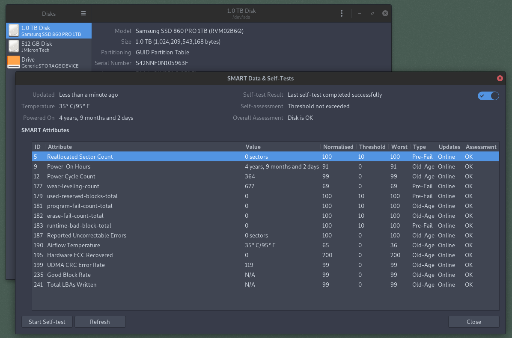Select the Generic STORAGE DEVICE drive
The image size is (512, 338).
pyautogui.click(x=49, y=62)
